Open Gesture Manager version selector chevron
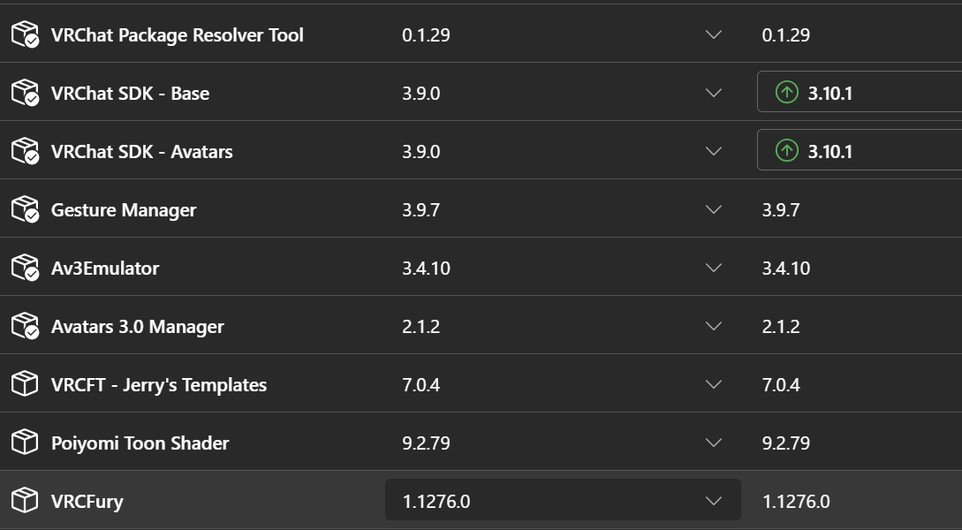The height and width of the screenshot is (530, 962). pyautogui.click(x=714, y=210)
